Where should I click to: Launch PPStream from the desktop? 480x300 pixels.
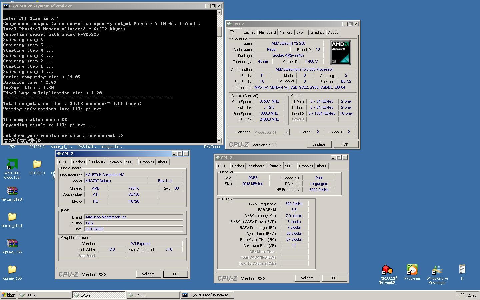tap(412, 269)
